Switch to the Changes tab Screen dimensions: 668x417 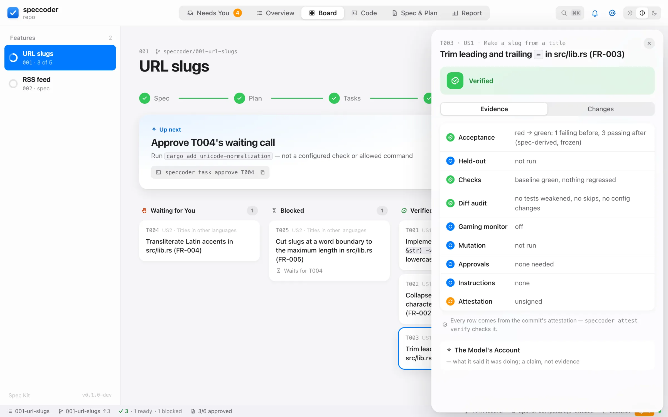click(x=601, y=109)
